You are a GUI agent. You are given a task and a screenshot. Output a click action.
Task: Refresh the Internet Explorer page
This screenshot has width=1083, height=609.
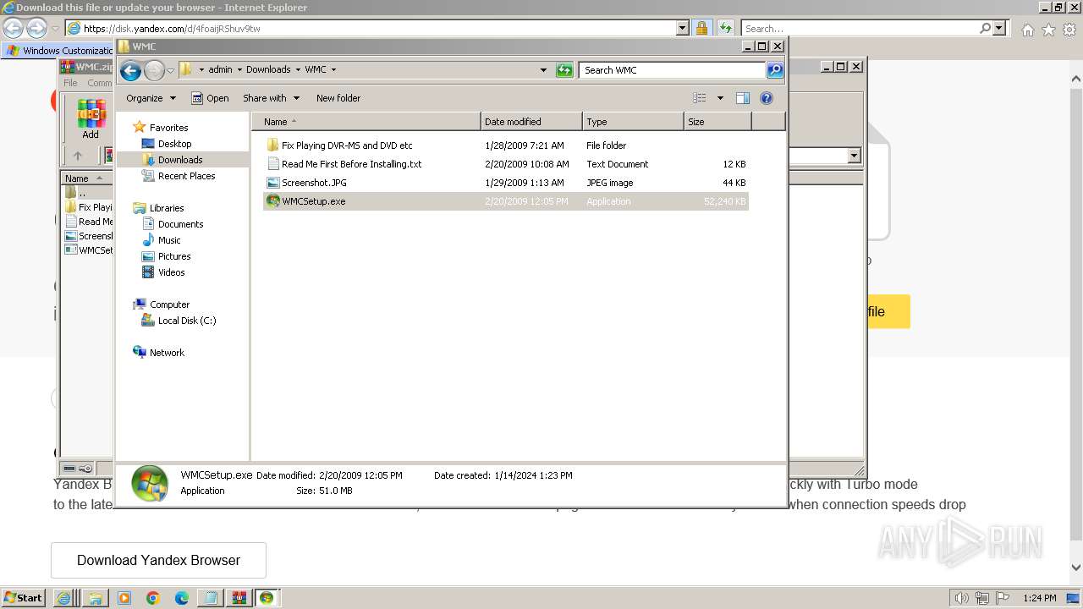[x=725, y=28]
